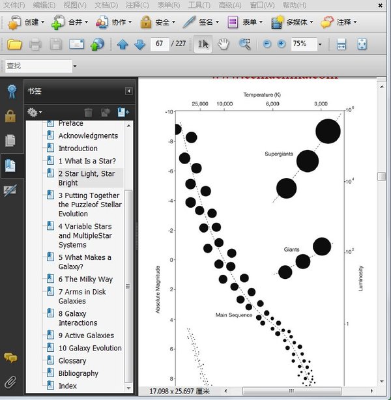Open the Security (安全) dropdown
The image size is (391, 400).
[x=158, y=22]
